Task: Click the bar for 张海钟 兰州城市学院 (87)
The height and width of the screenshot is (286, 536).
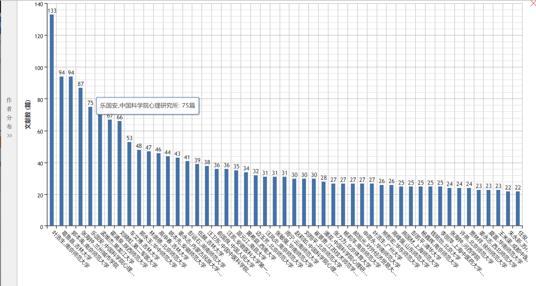Action: click(80, 157)
